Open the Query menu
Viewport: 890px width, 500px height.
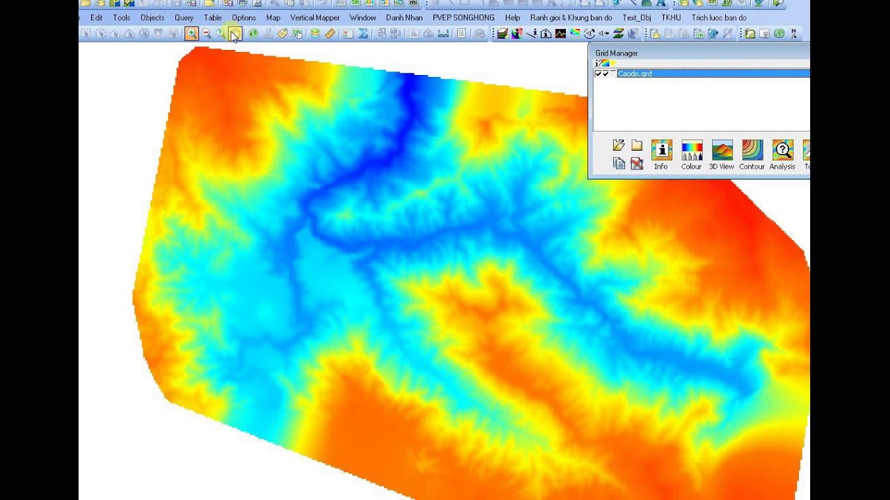184,17
